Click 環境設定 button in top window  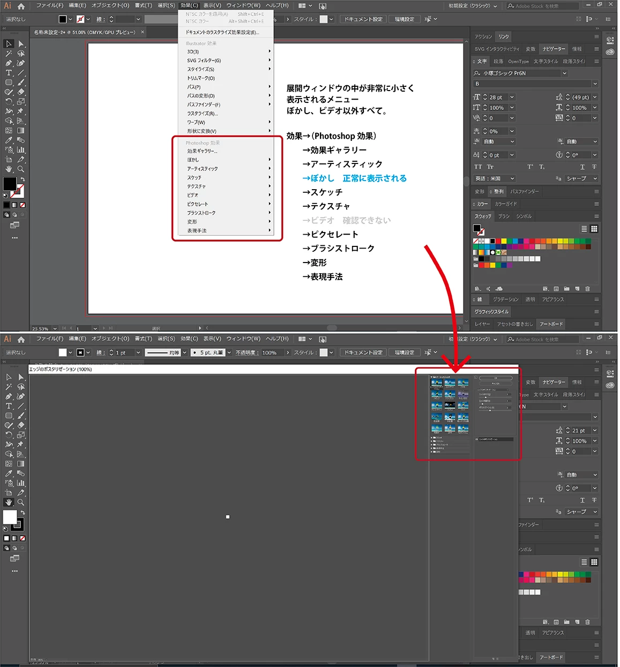405,19
